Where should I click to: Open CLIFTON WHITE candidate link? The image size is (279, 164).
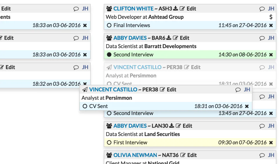[x=133, y=8]
